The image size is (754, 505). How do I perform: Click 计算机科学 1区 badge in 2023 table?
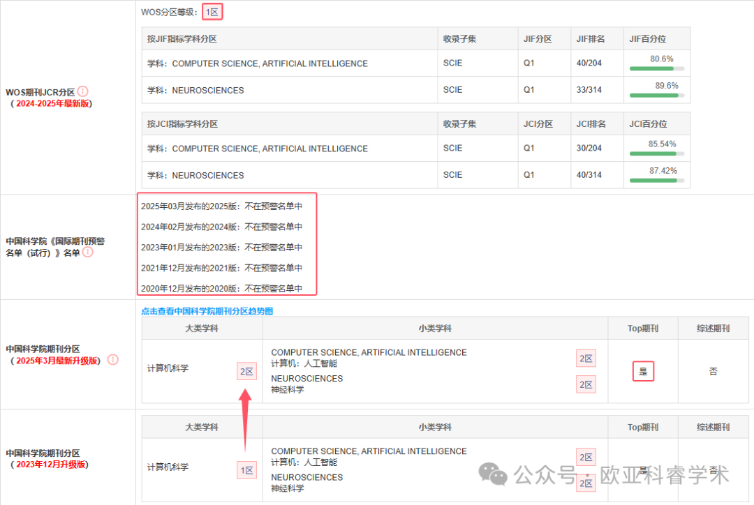(246, 470)
